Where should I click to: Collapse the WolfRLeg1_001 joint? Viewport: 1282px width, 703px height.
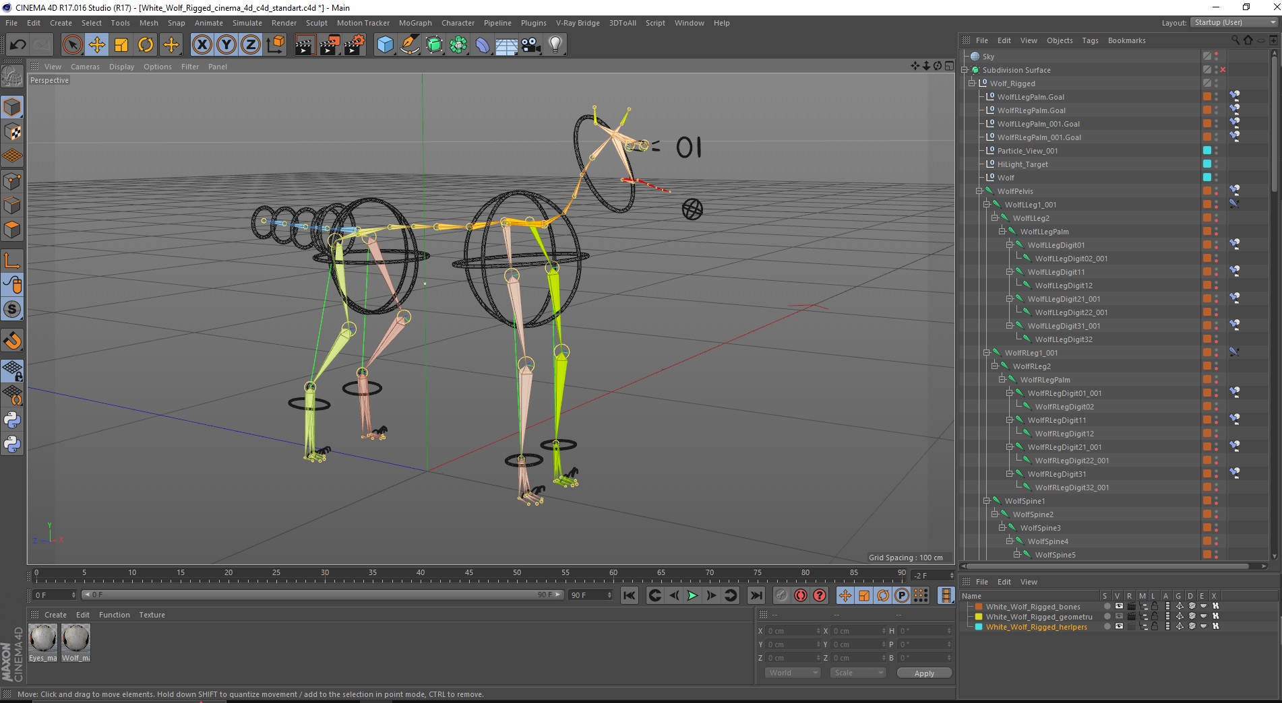[987, 353]
